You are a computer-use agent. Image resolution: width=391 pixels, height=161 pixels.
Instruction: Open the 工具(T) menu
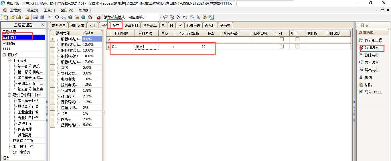point(49,10)
